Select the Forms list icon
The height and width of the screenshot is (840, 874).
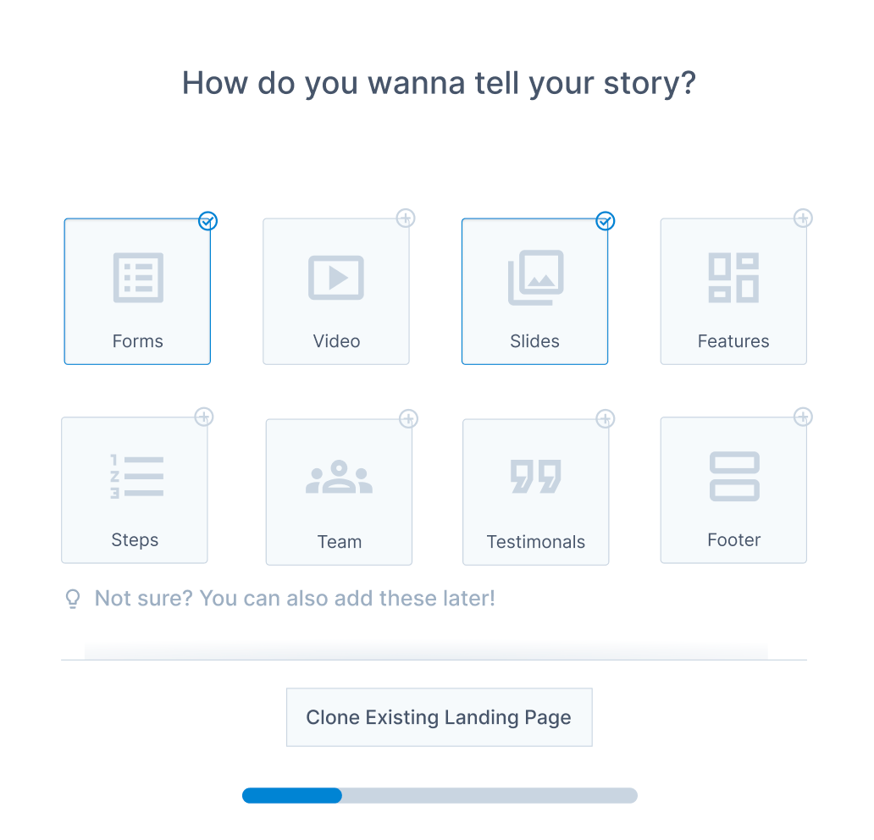pyautogui.click(x=137, y=277)
